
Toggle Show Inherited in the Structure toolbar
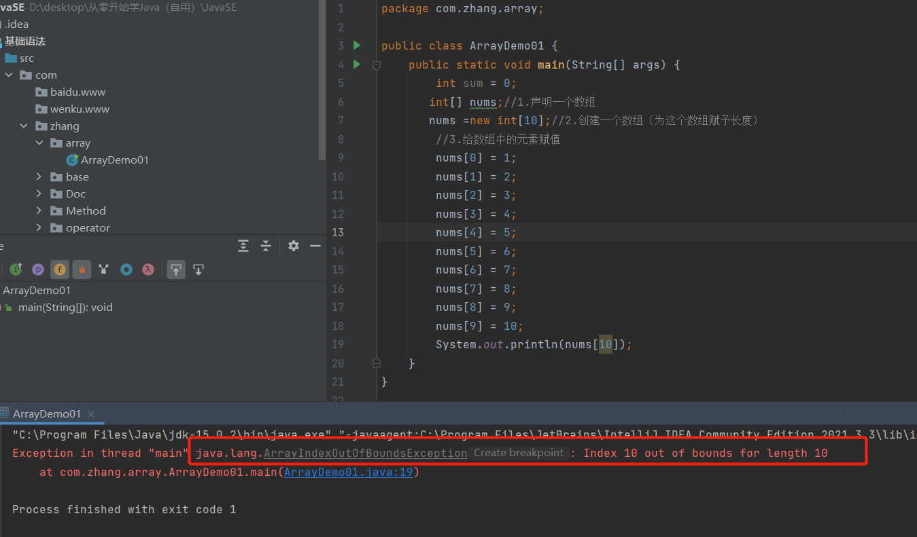pos(16,270)
